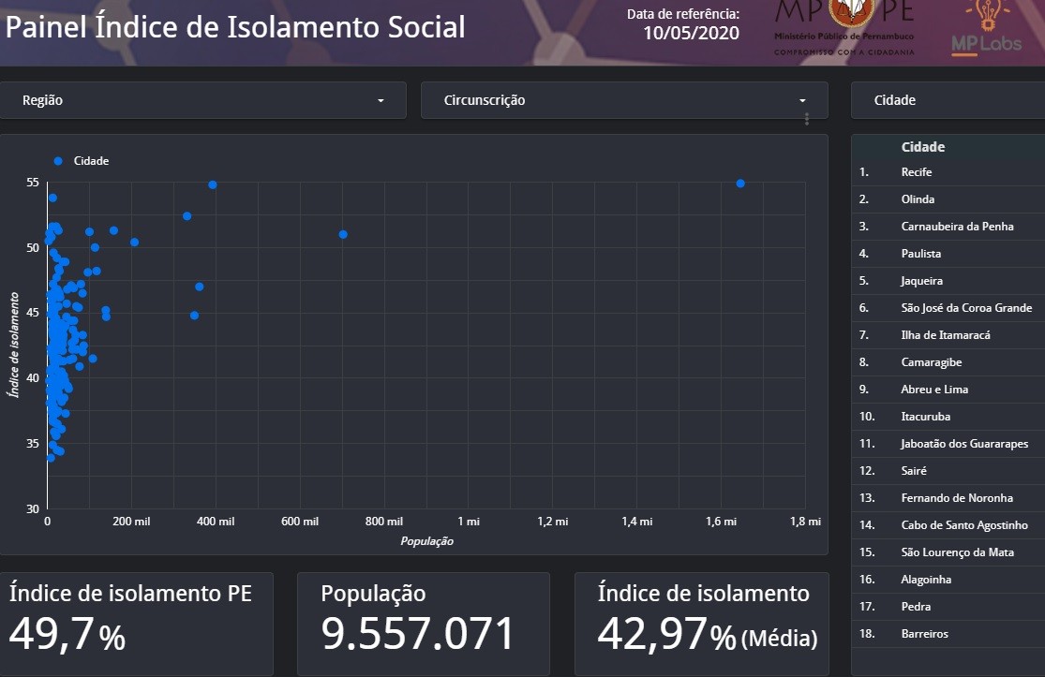This screenshot has height=677, width=1045.
Task: Select Camaragibe row
Action: pos(948,362)
